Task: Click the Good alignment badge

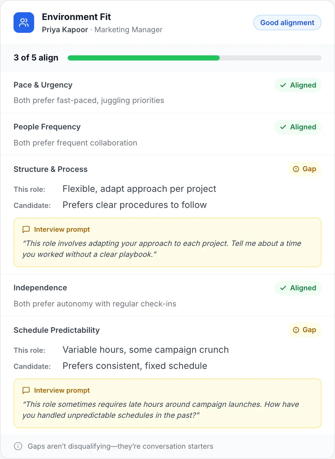Action: pos(287,23)
